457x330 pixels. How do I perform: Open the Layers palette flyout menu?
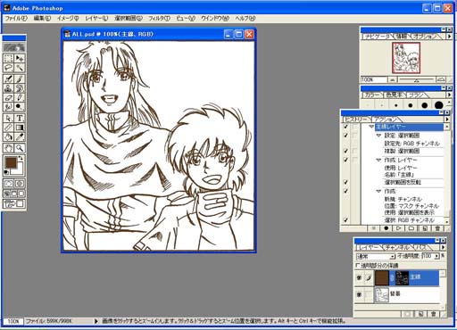(x=443, y=247)
